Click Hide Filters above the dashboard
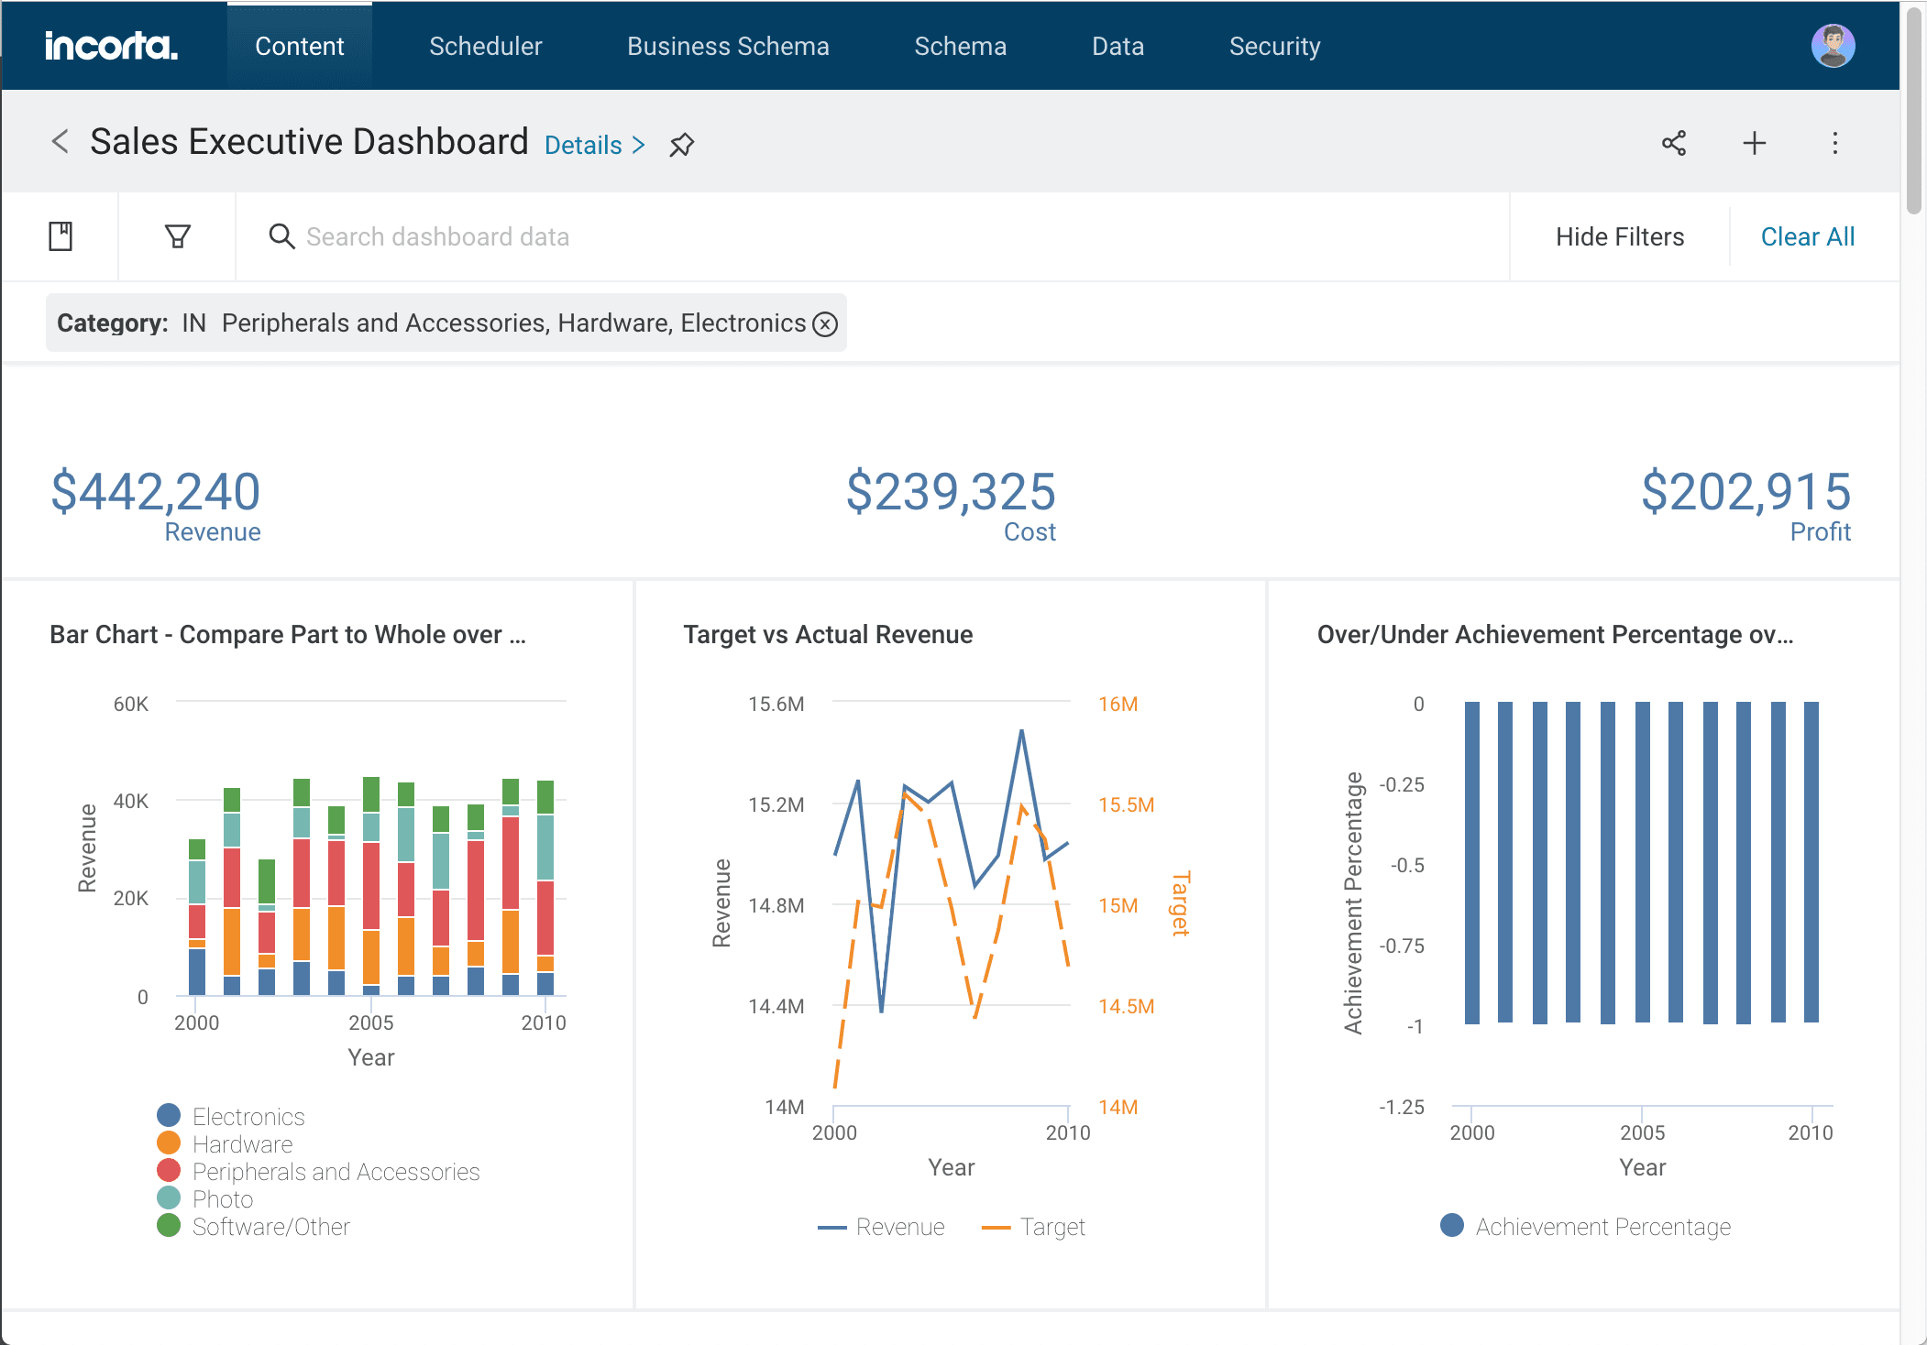 click(x=1619, y=235)
